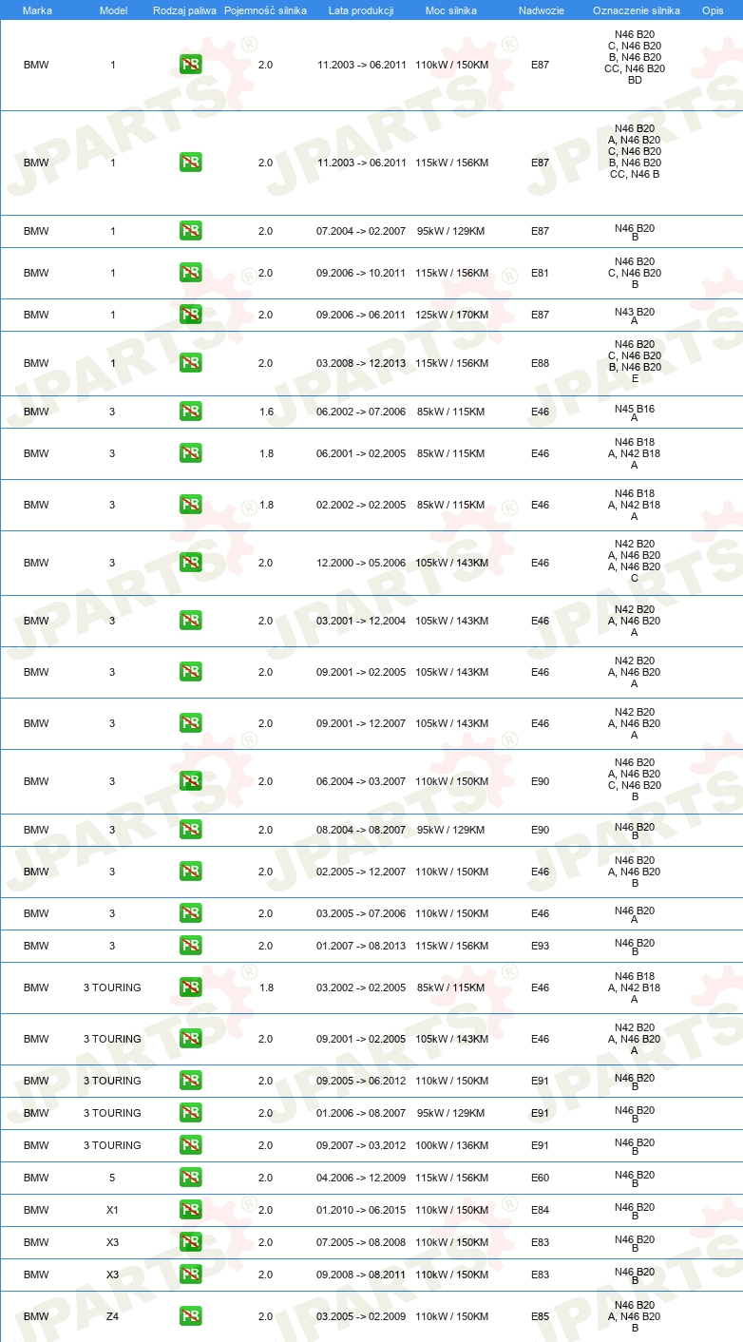This screenshot has height=1342, width=743.
Task: Click the Rodzaj paliwa column header
Action: [184, 10]
